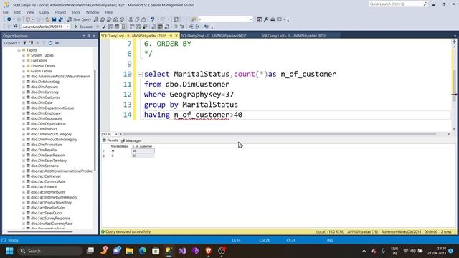Cancel executing query with the stop icon
Image resolution: width=459 pixels, height=258 pixels.
(x=98, y=27)
